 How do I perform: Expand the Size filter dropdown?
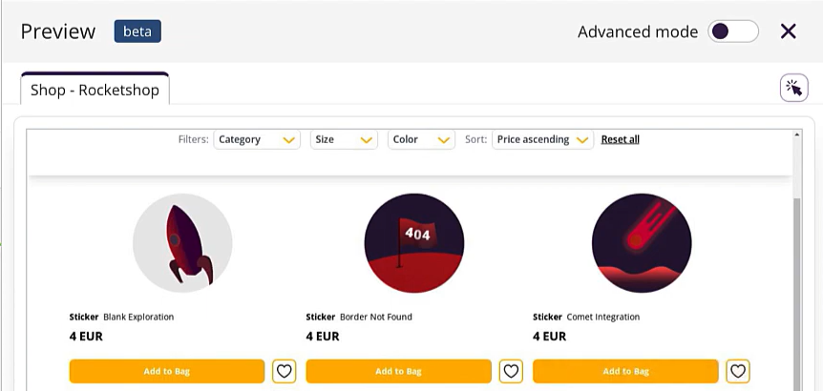coord(344,139)
